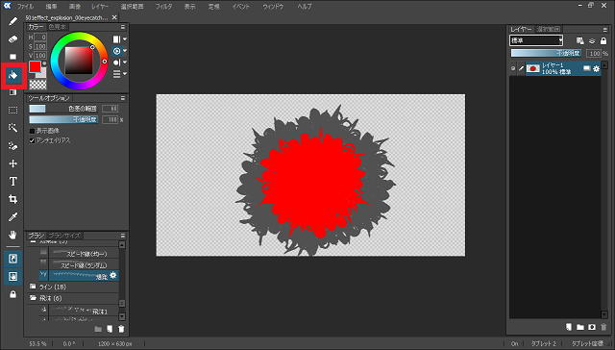The height and width of the screenshot is (350, 615).
Task: Open the 選択範囲 menu
Action: point(132,7)
